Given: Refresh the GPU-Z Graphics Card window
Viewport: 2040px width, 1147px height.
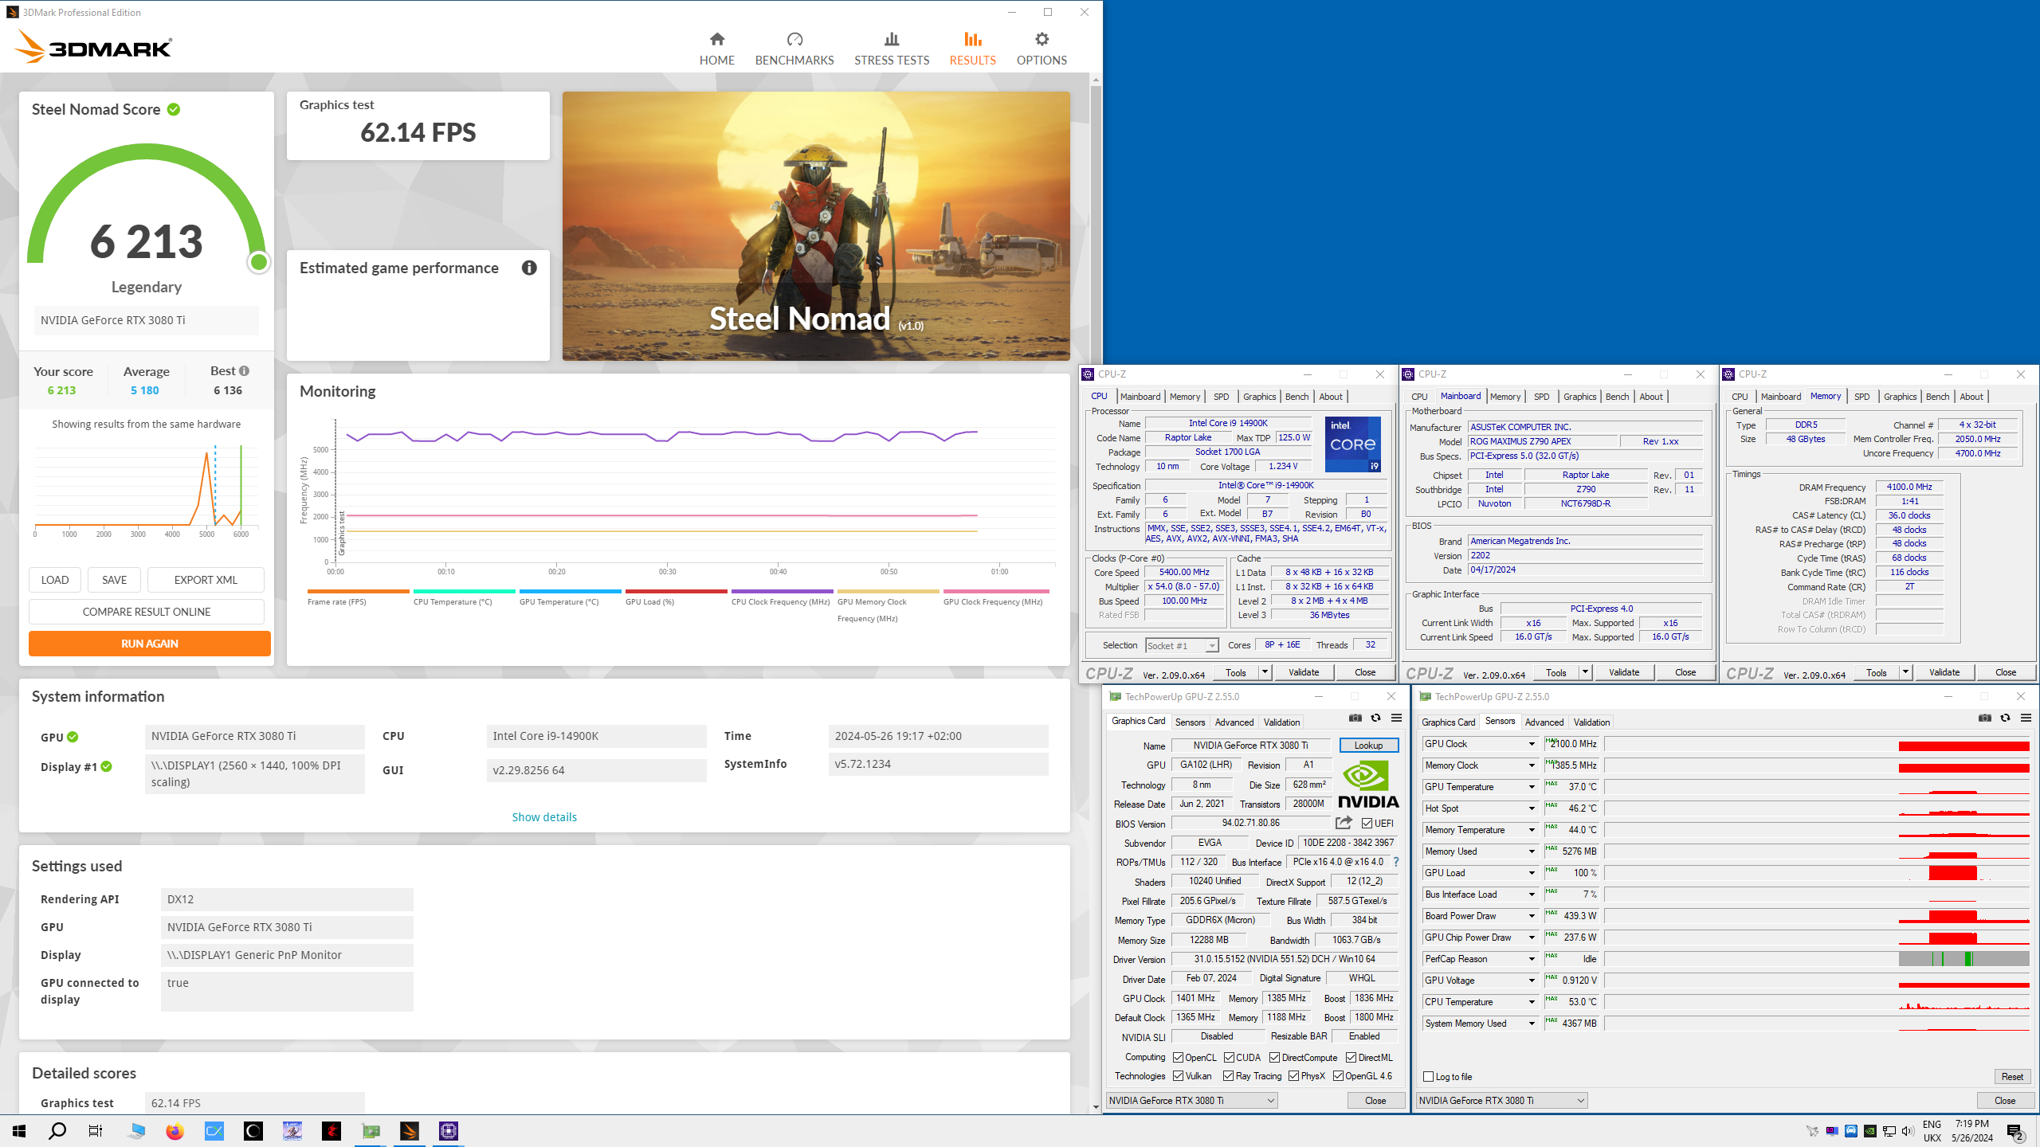Looking at the screenshot, I should [1375, 718].
